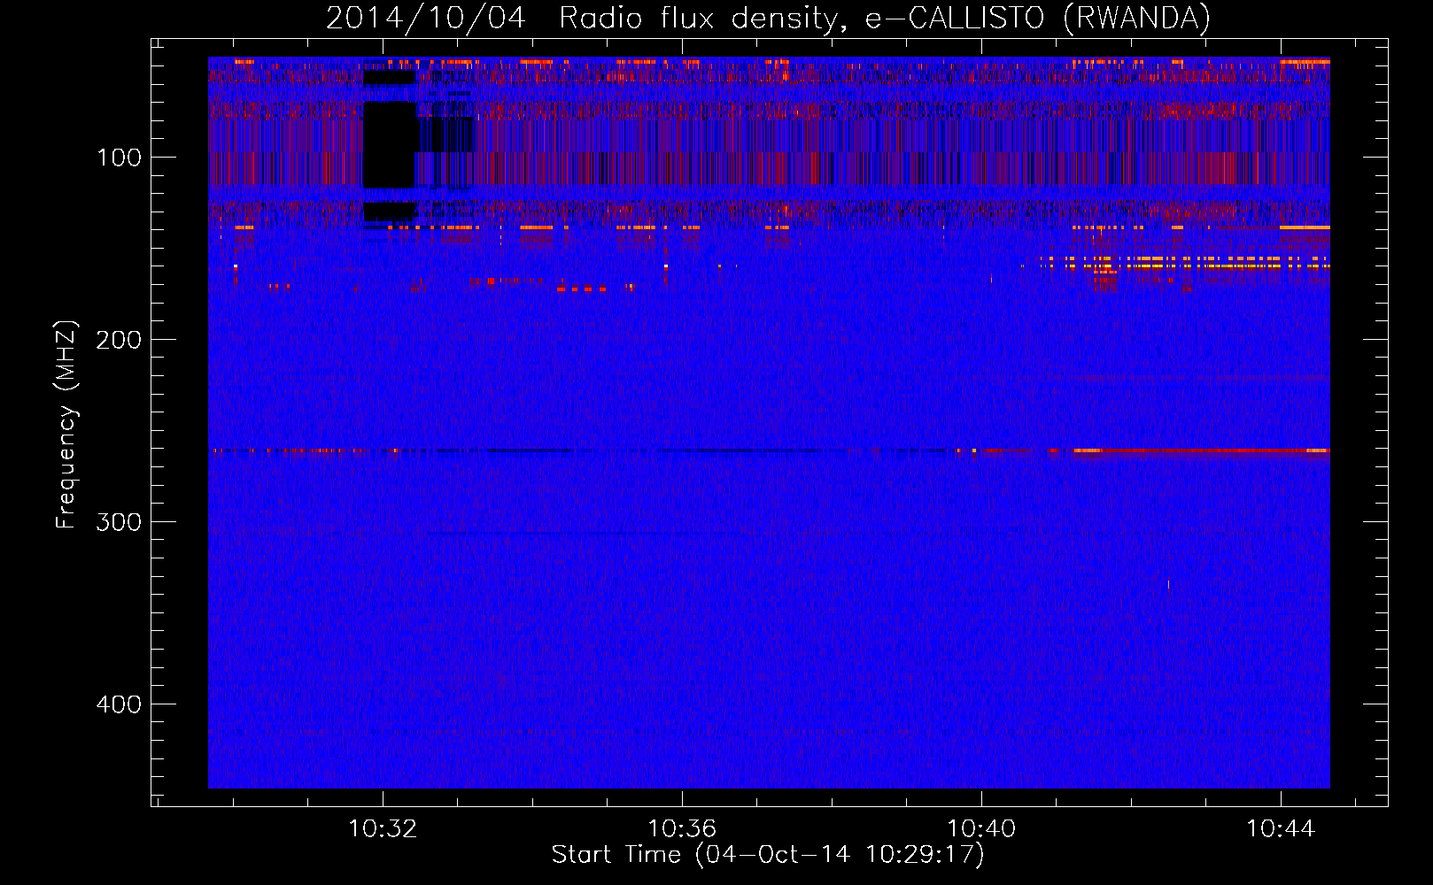Click the plot title 'Radio flux density, e-CALLISTO (RWANDA)'

click(884, 18)
